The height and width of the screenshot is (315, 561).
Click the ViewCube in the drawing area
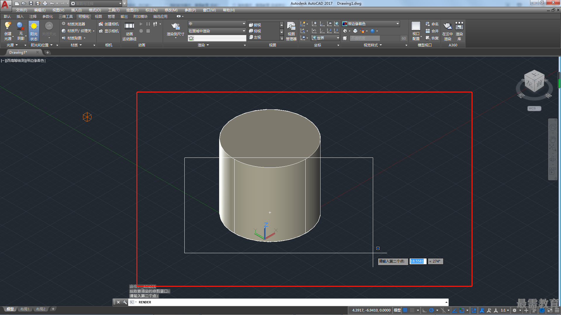[x=534, y=82]
